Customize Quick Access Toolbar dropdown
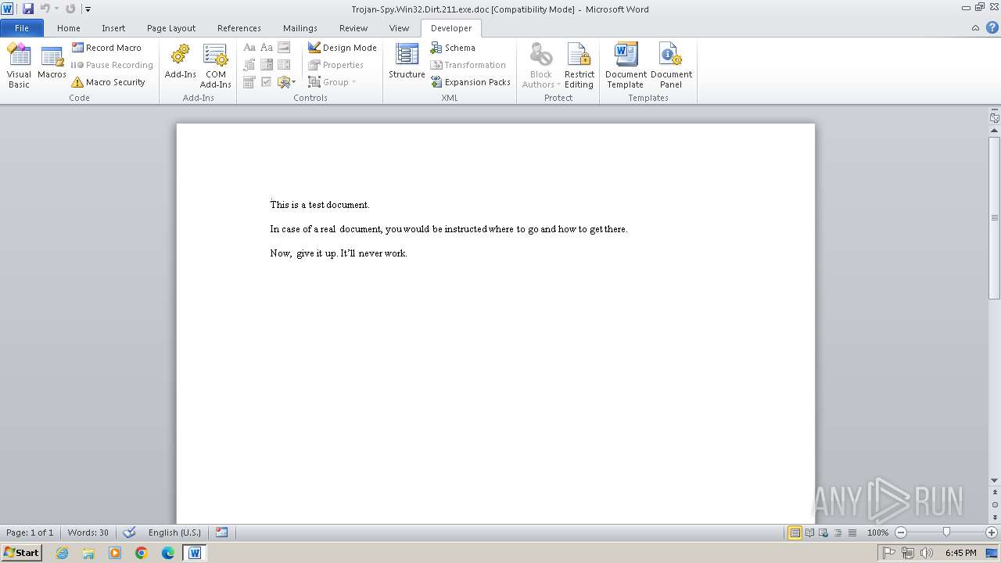The width and height of the screenshot is (1001, 563). click(x=88, y=9)
